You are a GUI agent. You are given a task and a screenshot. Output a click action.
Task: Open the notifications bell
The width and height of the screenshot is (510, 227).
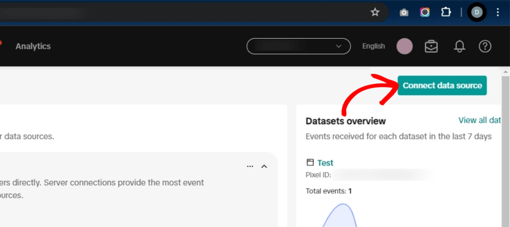click(459, 46)
